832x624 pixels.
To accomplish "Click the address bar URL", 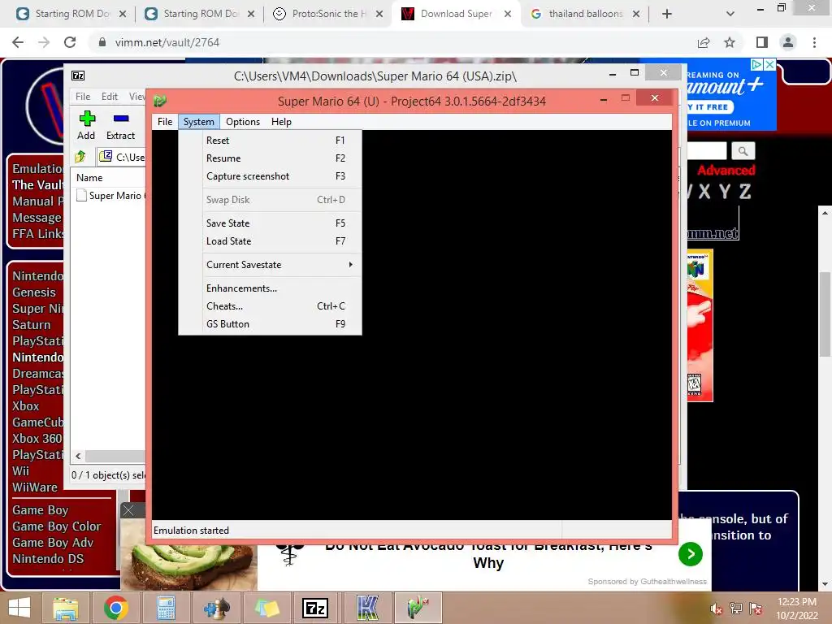I will (x=167, y=42).
